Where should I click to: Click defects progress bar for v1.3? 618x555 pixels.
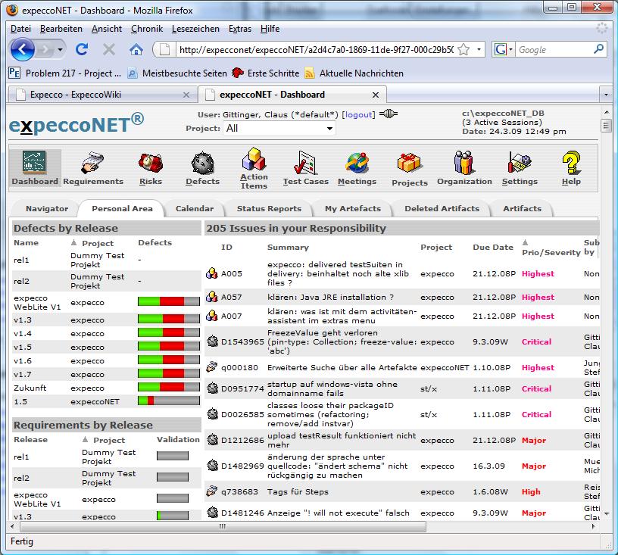tap(168, 320)
